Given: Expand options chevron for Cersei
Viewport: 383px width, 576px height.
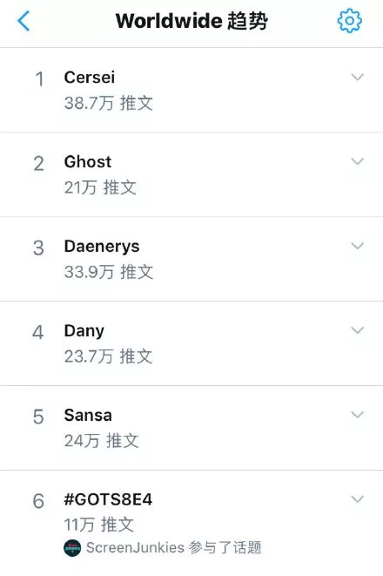Looking at the screenshot, I should point(357,77).
